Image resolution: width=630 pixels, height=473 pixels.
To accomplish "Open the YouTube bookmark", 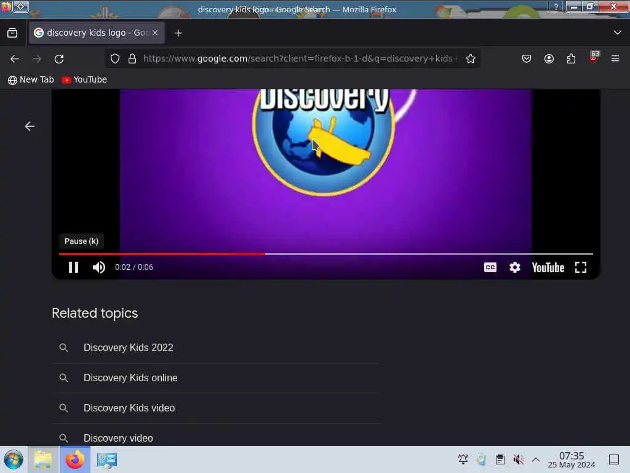I will pos(84,79).
